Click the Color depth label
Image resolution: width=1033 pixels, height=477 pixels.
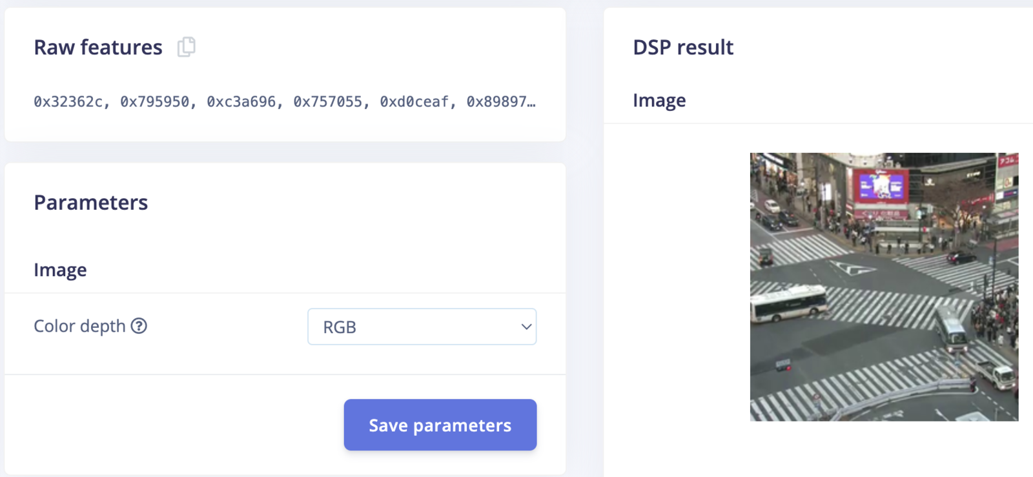(79, 326)
